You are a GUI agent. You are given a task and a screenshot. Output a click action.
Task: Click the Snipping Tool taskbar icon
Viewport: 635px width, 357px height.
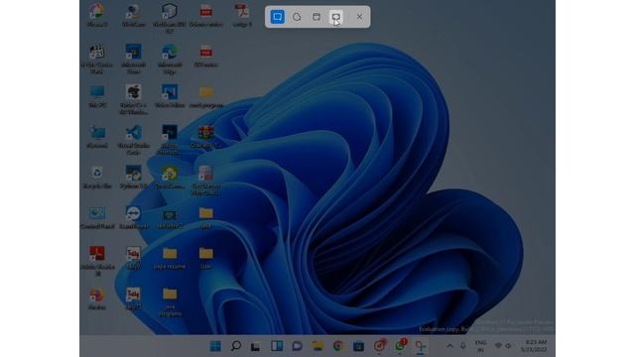(x=421, y=346)
